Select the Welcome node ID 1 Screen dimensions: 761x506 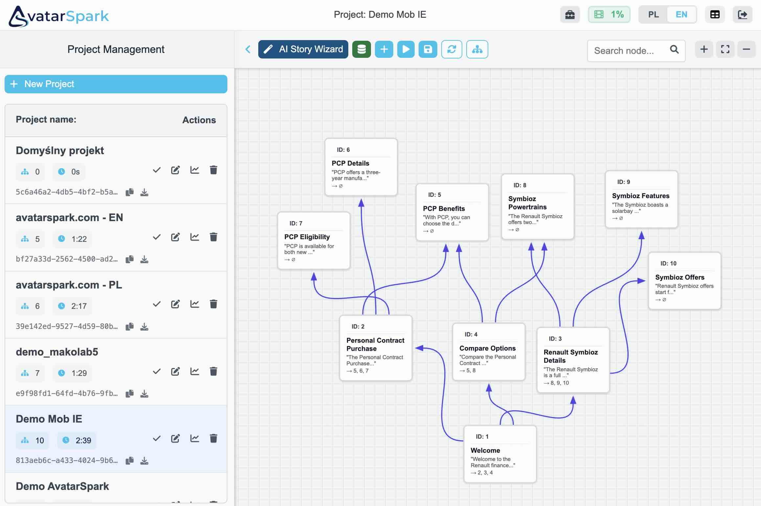pos(499,454)
